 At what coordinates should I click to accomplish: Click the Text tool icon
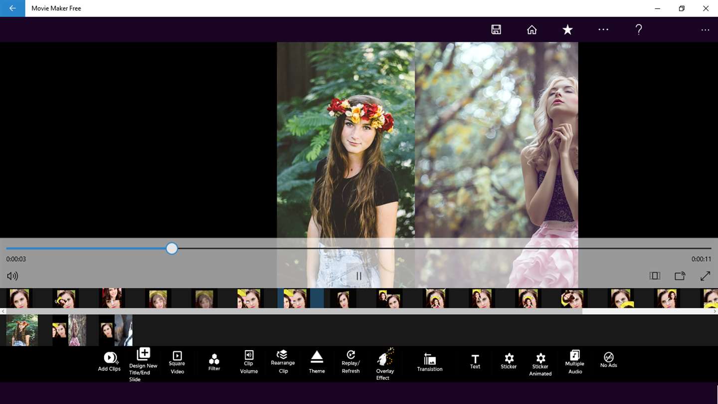tap(475, 359)
